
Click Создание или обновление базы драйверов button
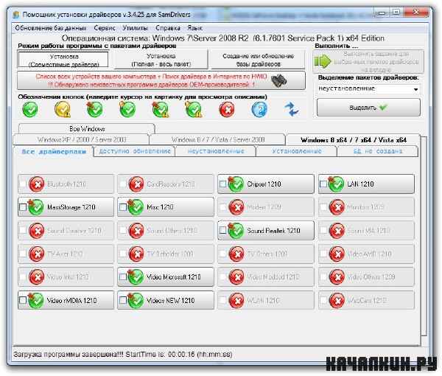[x=258, y=60]
